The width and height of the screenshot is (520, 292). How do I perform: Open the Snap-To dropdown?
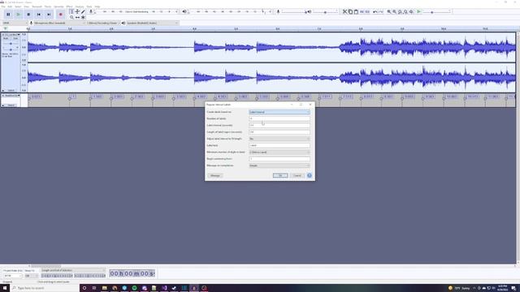tap(32, 276)
